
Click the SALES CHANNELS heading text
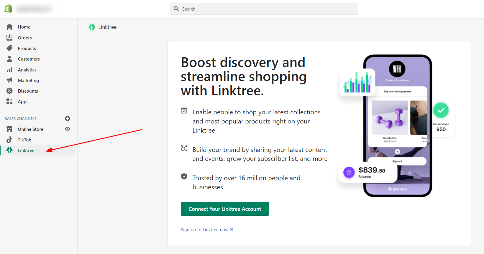(x=21, y=118)
